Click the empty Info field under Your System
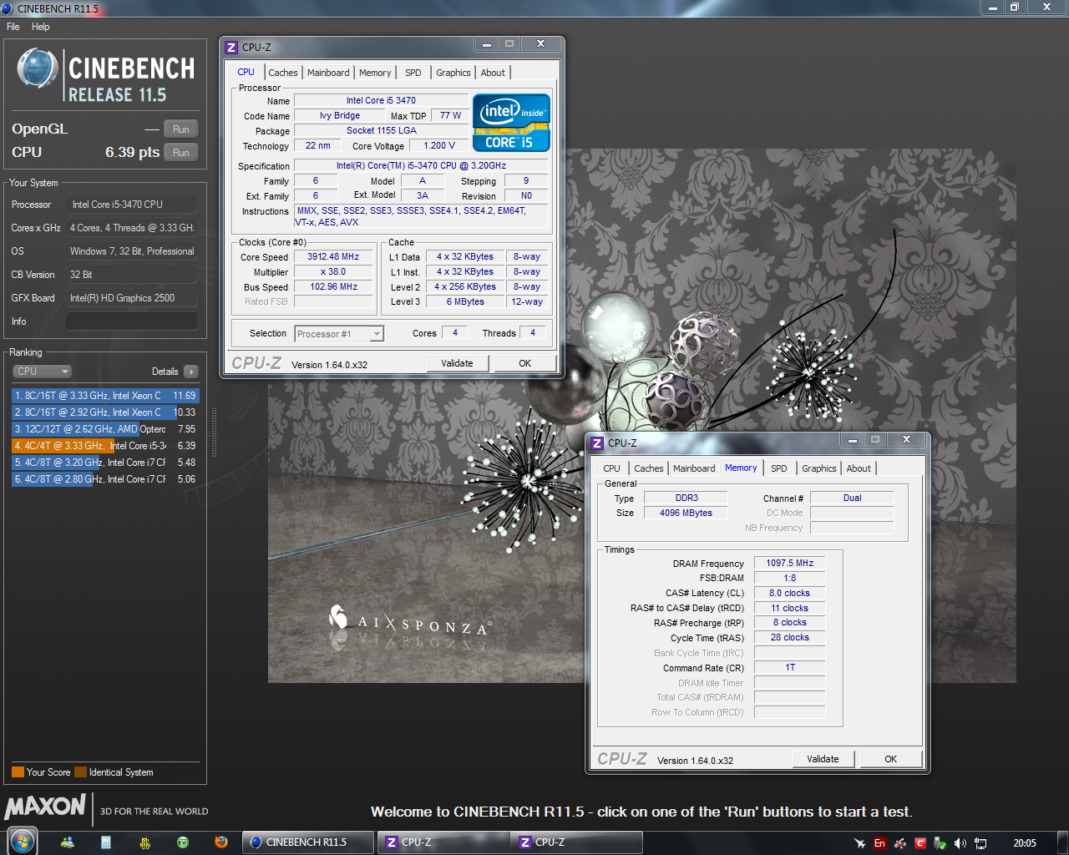This screenshot has height=855, width=1069. pos(132,321)
